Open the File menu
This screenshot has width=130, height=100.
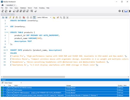pyautogui.click(x=2, y=8)
